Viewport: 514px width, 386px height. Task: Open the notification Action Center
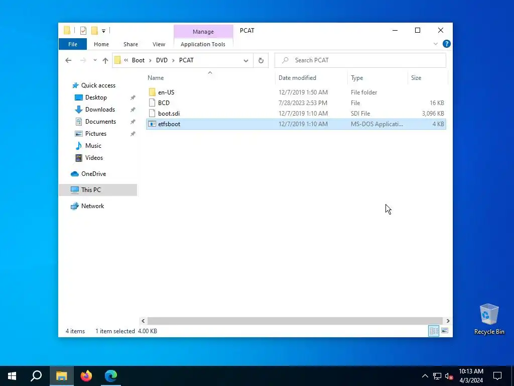coord(497,376)
